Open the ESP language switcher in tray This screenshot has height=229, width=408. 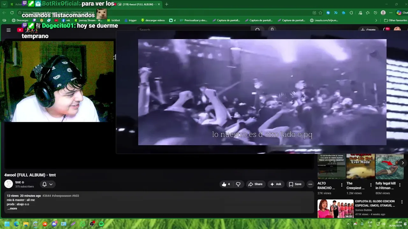pos(370,224)
